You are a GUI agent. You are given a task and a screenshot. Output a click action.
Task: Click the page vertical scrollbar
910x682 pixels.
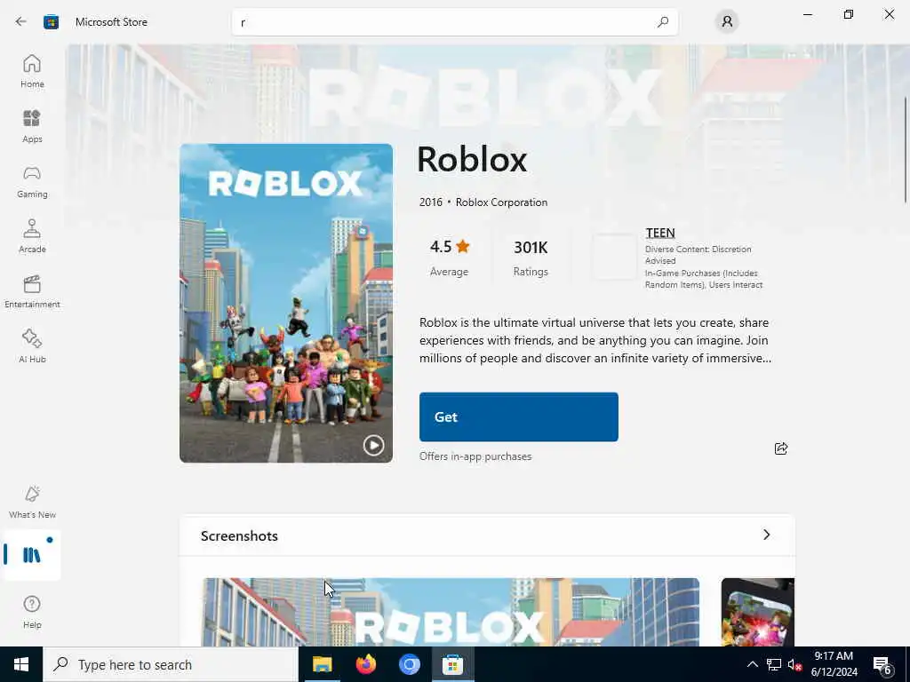[906, 151]
